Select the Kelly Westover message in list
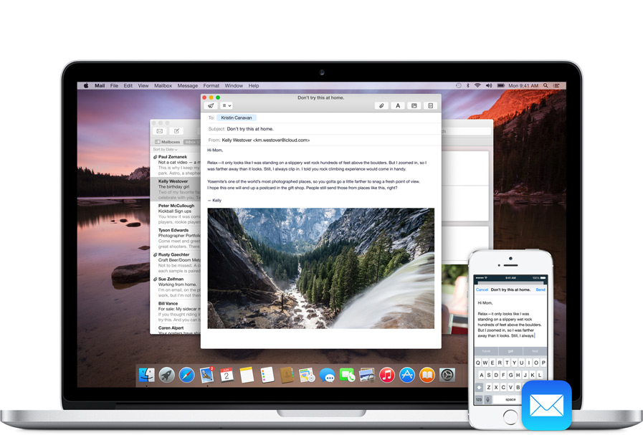 click(176, 189)
